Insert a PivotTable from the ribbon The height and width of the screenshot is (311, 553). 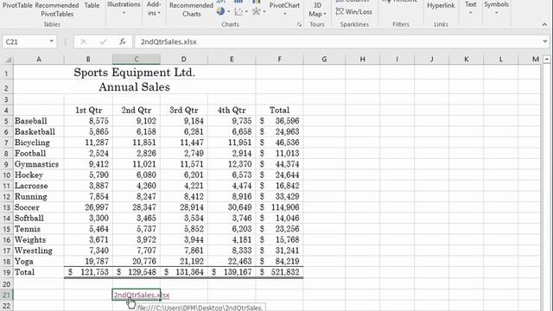click(x=17, y=5)
